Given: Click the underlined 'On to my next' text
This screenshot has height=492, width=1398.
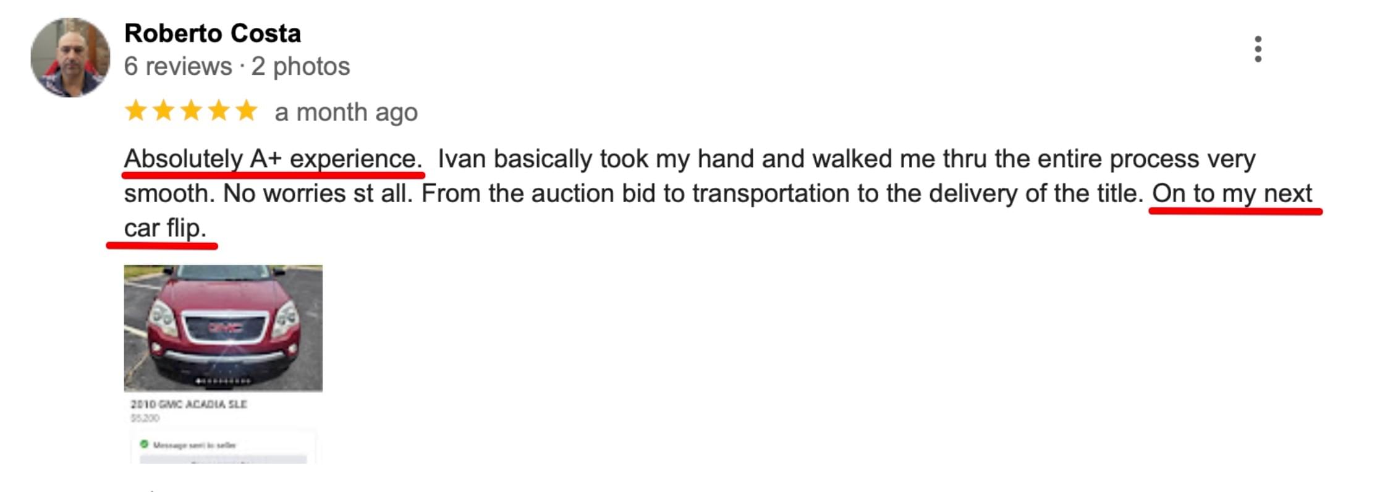Looking at the screenshot, I should pyautogui.click(x=1231, y=194).
